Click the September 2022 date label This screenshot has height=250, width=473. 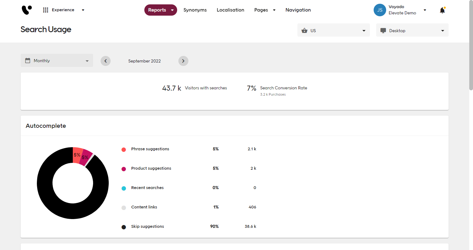tap(144, 61)
